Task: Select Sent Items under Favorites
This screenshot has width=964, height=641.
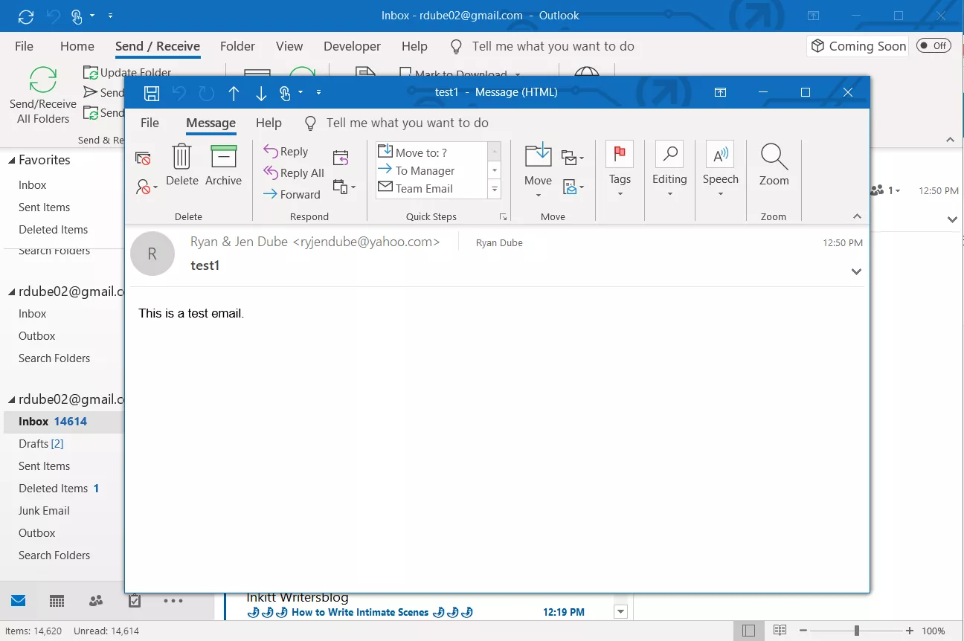Action: [x=45, y=207]
